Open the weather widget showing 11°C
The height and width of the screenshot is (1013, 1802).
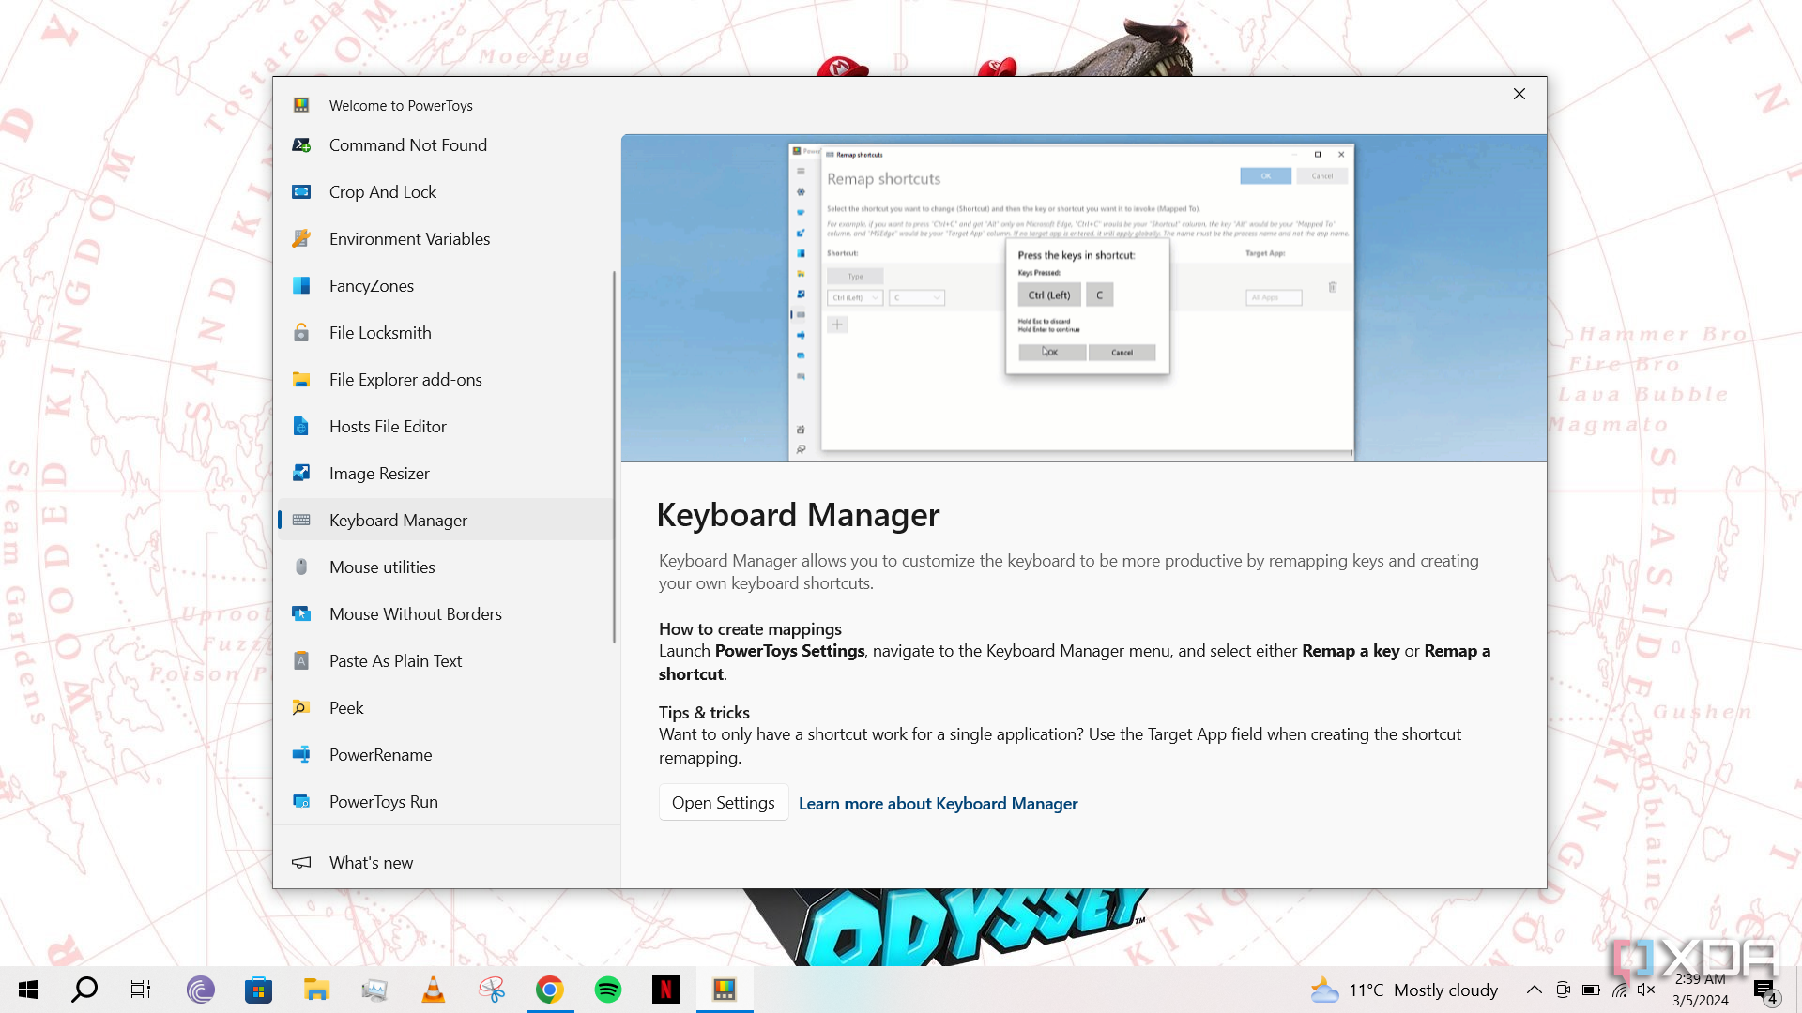click(1405, 990)
